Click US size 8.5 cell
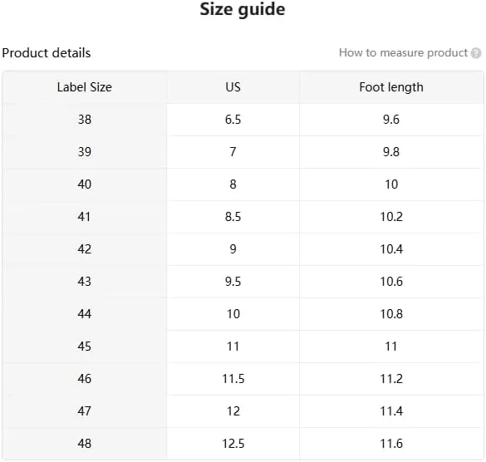Viewport: 486px width, 462px height. [x=233, y=217]
